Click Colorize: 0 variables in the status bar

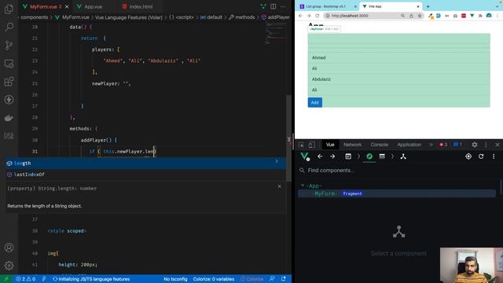[x=214, y=279]
